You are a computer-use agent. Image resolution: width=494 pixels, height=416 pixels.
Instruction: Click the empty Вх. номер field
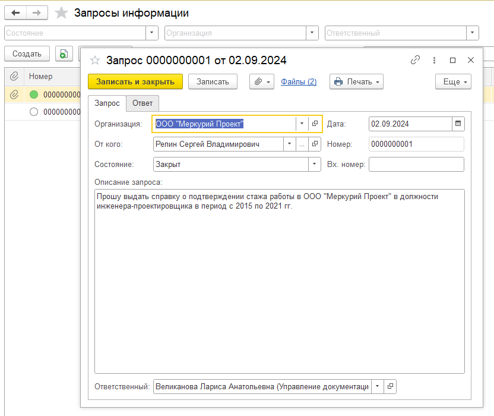tap(416, 164)
